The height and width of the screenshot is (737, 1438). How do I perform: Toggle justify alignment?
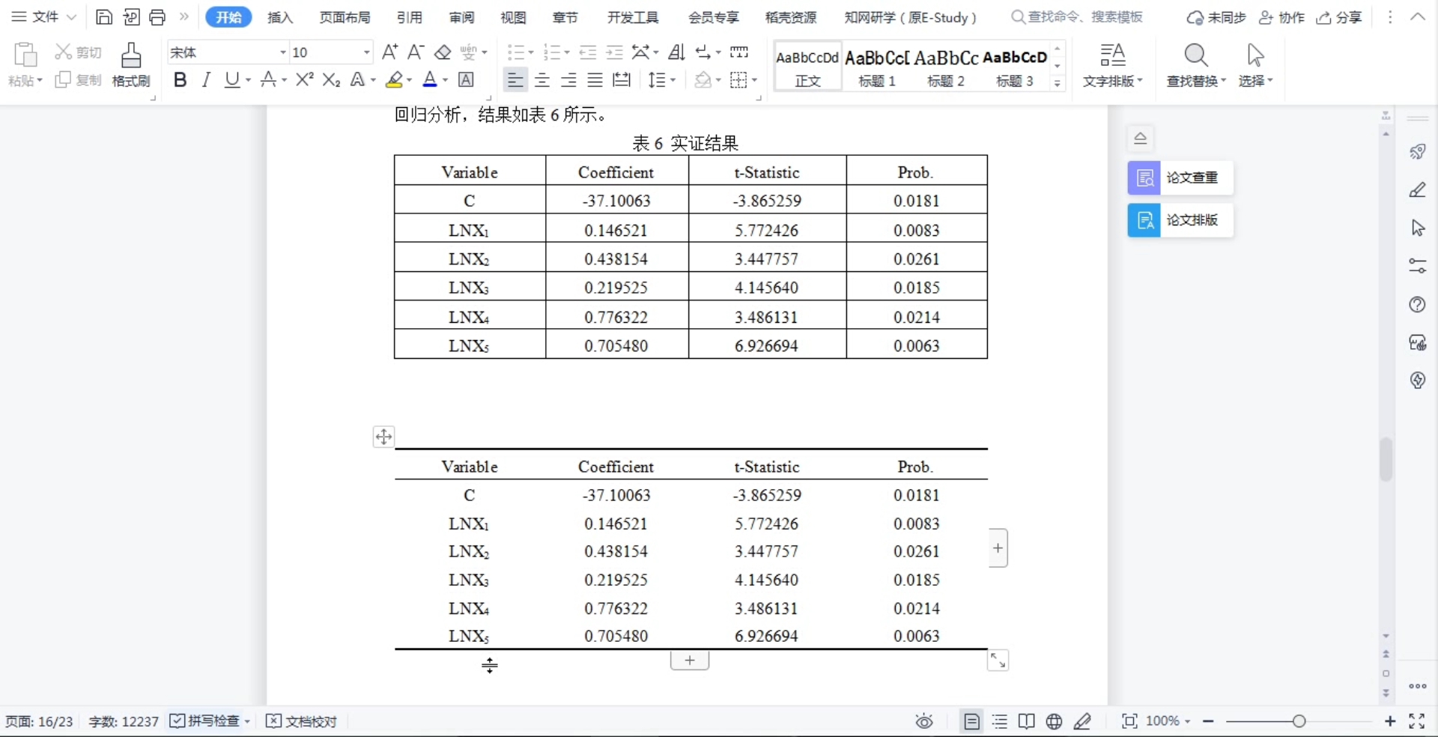tap(595, 79)
